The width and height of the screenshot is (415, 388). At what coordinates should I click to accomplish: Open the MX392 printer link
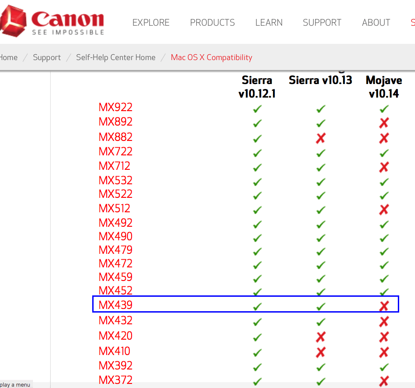point(115,366)
